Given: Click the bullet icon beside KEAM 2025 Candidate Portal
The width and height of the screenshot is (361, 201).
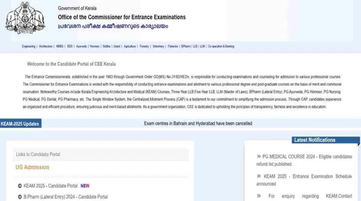Looking at the screenshot, I should 20,186.
